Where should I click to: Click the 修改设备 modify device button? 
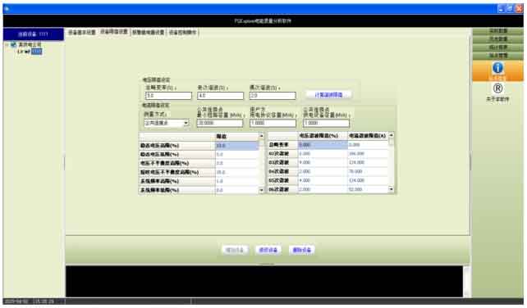click(268, 250)
